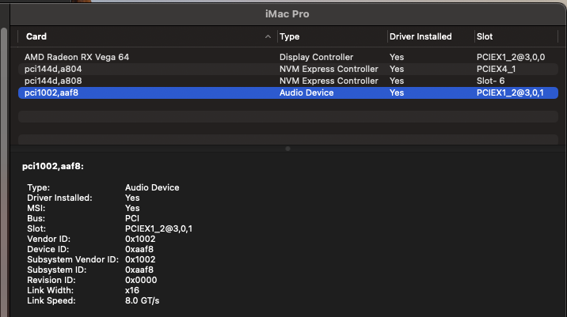
Task: Click the sort arrow in the Card column
Action: tap(268, 36)
